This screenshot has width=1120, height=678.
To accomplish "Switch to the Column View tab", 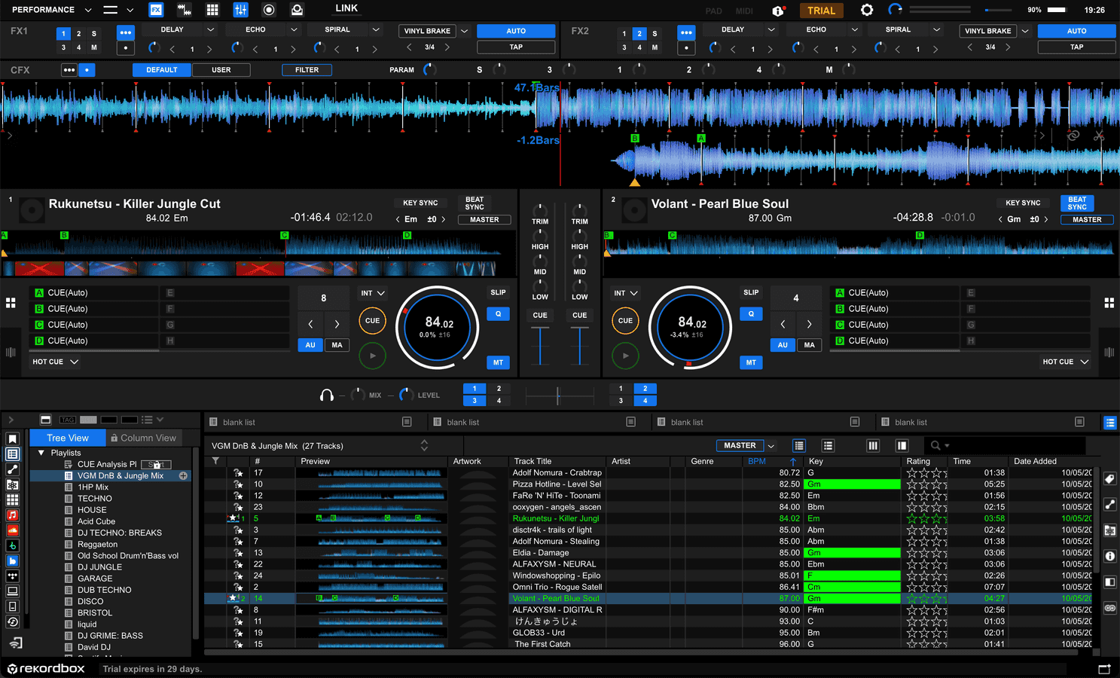I will pyautogui.click(x=143, y=438).
